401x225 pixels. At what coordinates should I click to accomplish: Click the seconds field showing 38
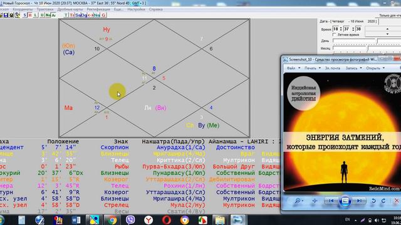pos(358,29)
